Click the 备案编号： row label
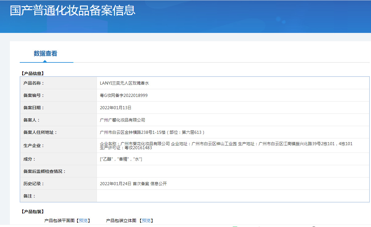The image size is (371, 227). tap(34, 95)
